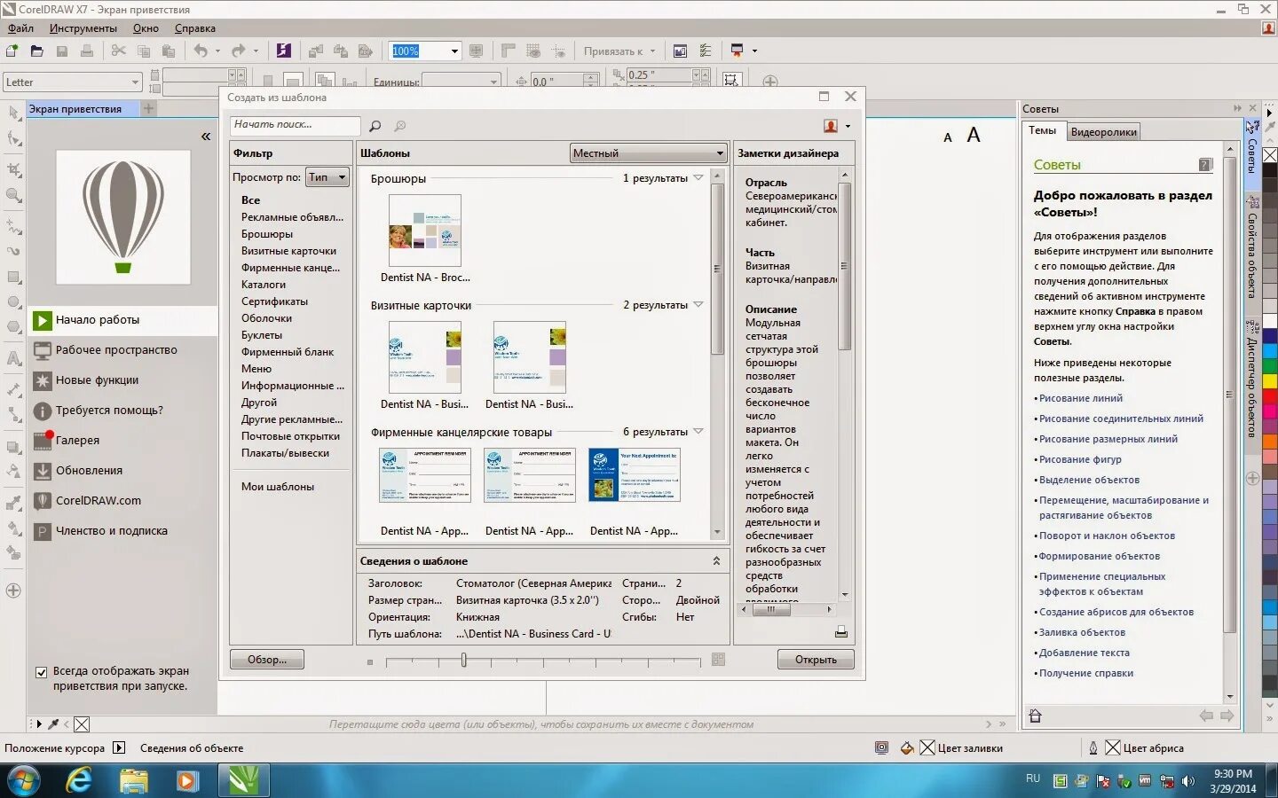Toggle 'always show welcome screen at startup' checkbox

tap(41, 672)
